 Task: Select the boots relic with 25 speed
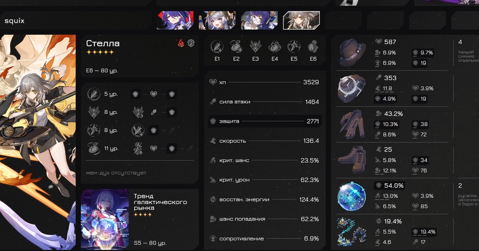[352, 160]
